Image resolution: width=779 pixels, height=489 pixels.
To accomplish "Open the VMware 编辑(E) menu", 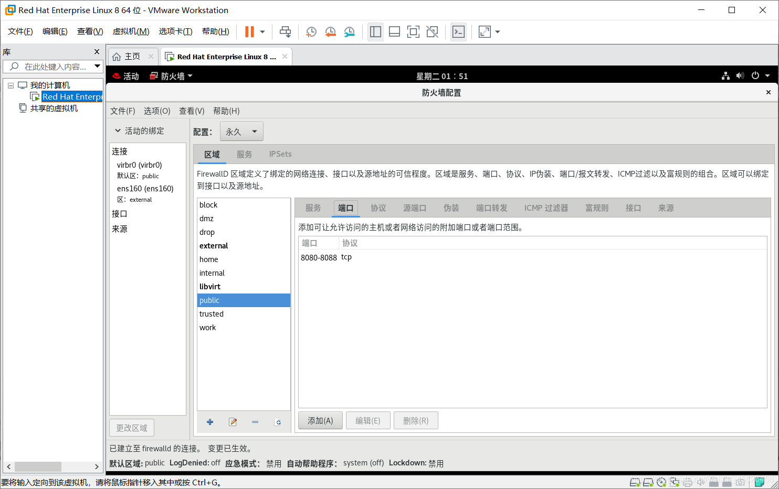I will coord(55,31).
